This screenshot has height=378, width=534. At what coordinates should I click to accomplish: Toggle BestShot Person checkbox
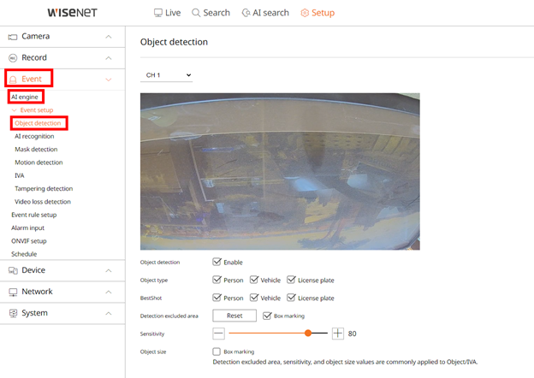[x=217, y=298]
